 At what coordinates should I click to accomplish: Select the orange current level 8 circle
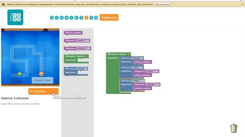(86, 18)
